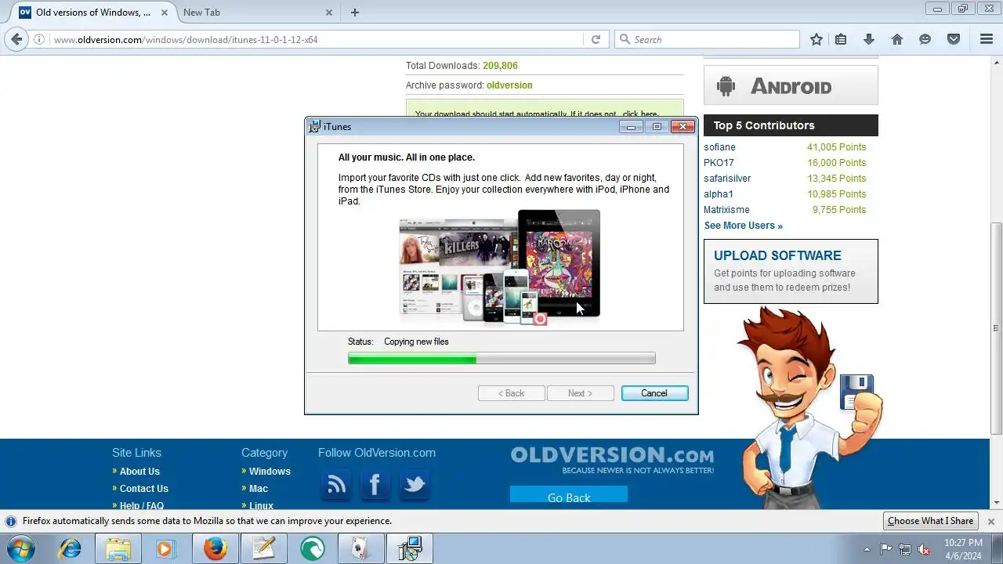Show hidden system tray icons

tap(867, 549)
